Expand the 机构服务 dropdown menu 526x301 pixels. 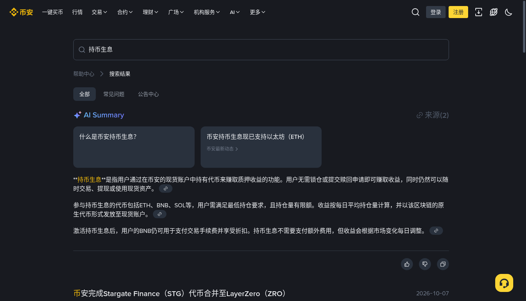[207, 12]
